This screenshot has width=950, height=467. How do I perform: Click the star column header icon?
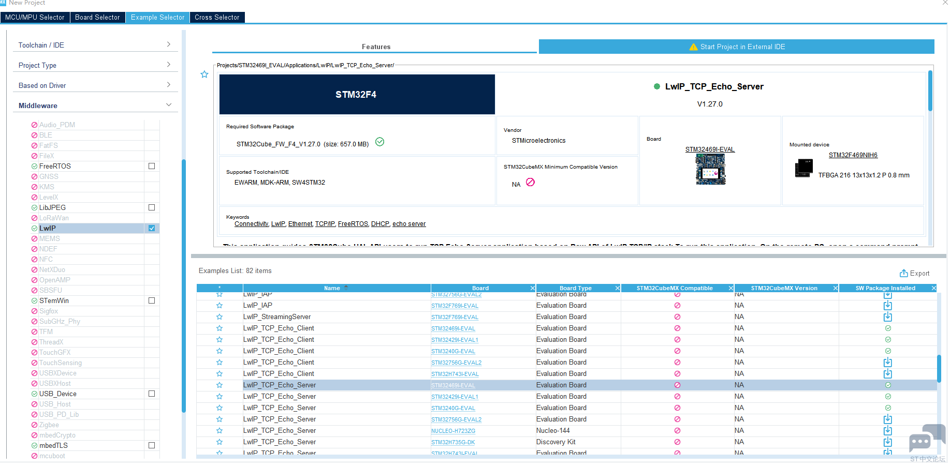220,288
